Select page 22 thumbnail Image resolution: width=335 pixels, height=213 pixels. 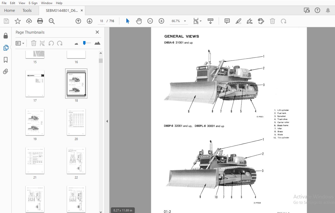point(76,161)
